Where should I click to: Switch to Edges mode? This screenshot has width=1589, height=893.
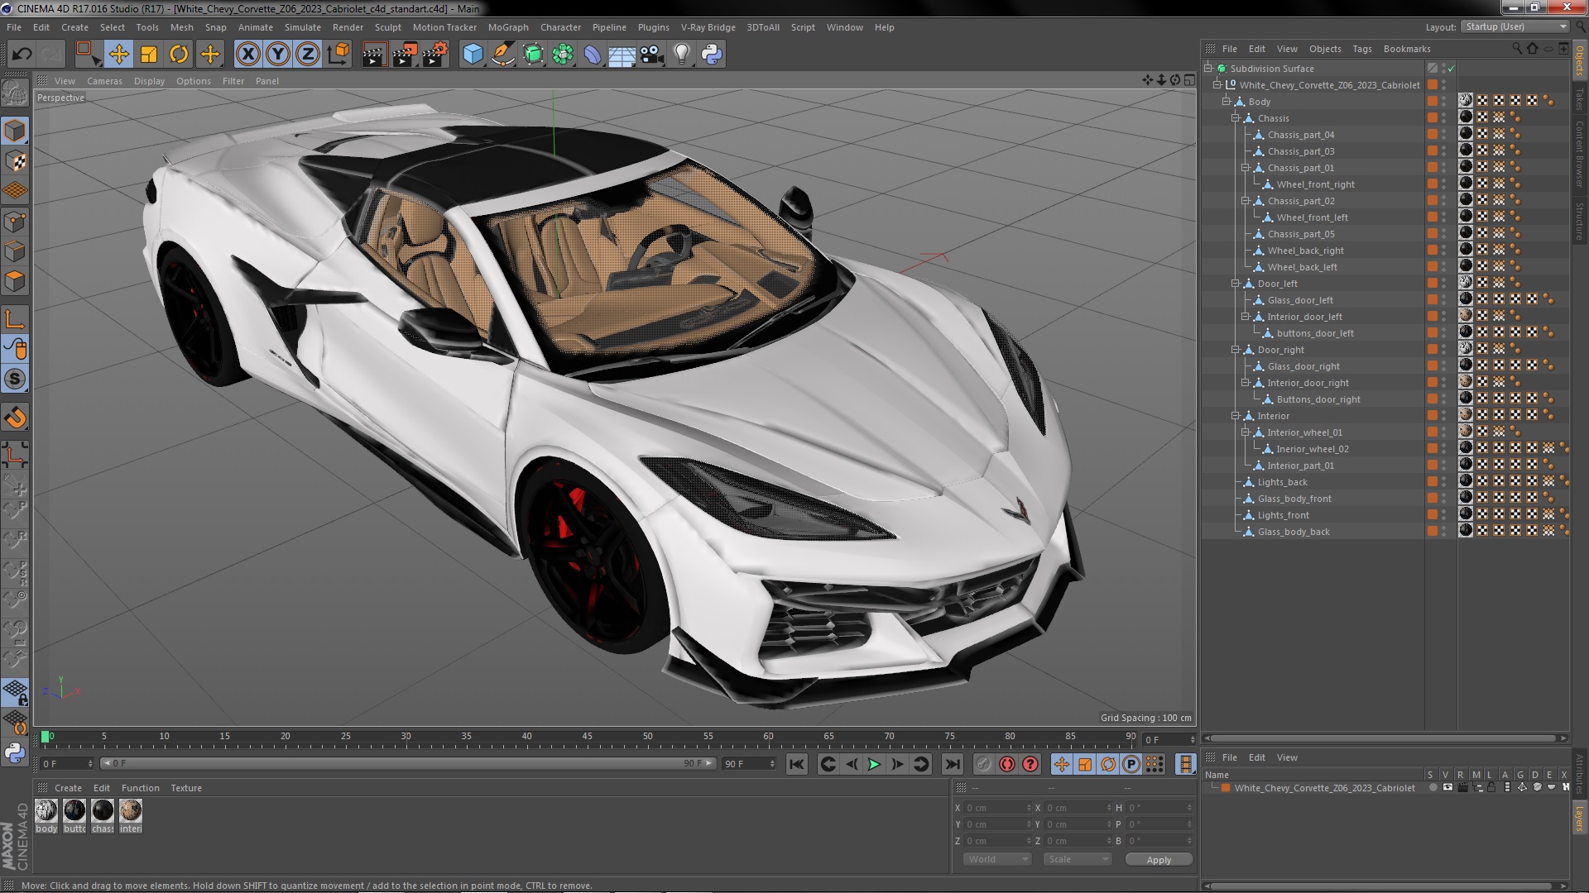click(x=15, y=251)
